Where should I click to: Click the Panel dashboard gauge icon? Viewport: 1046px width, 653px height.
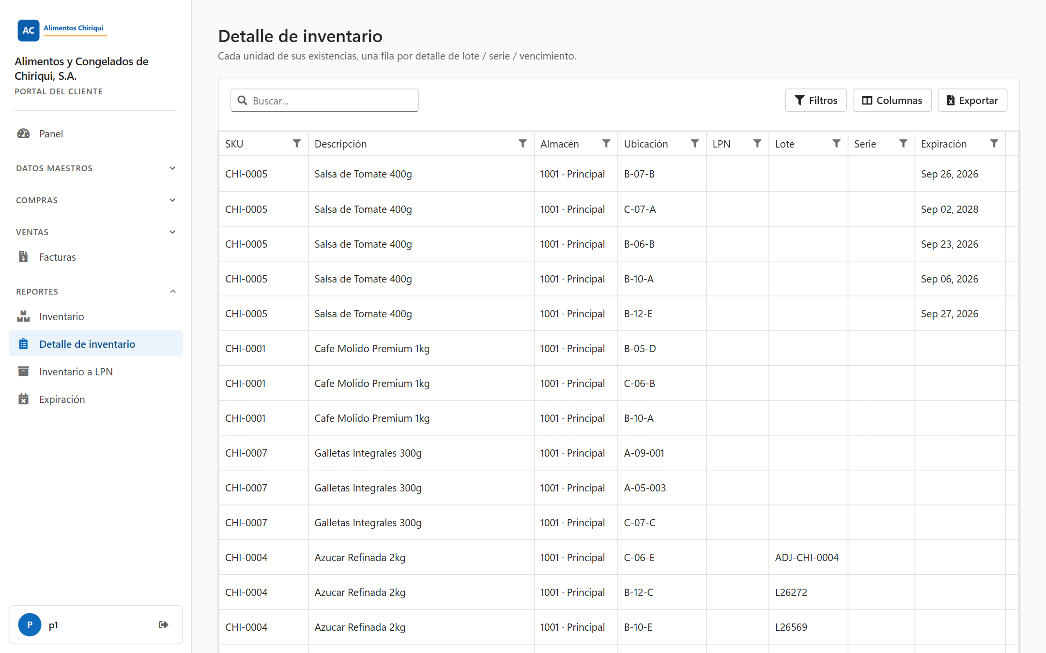23,134
